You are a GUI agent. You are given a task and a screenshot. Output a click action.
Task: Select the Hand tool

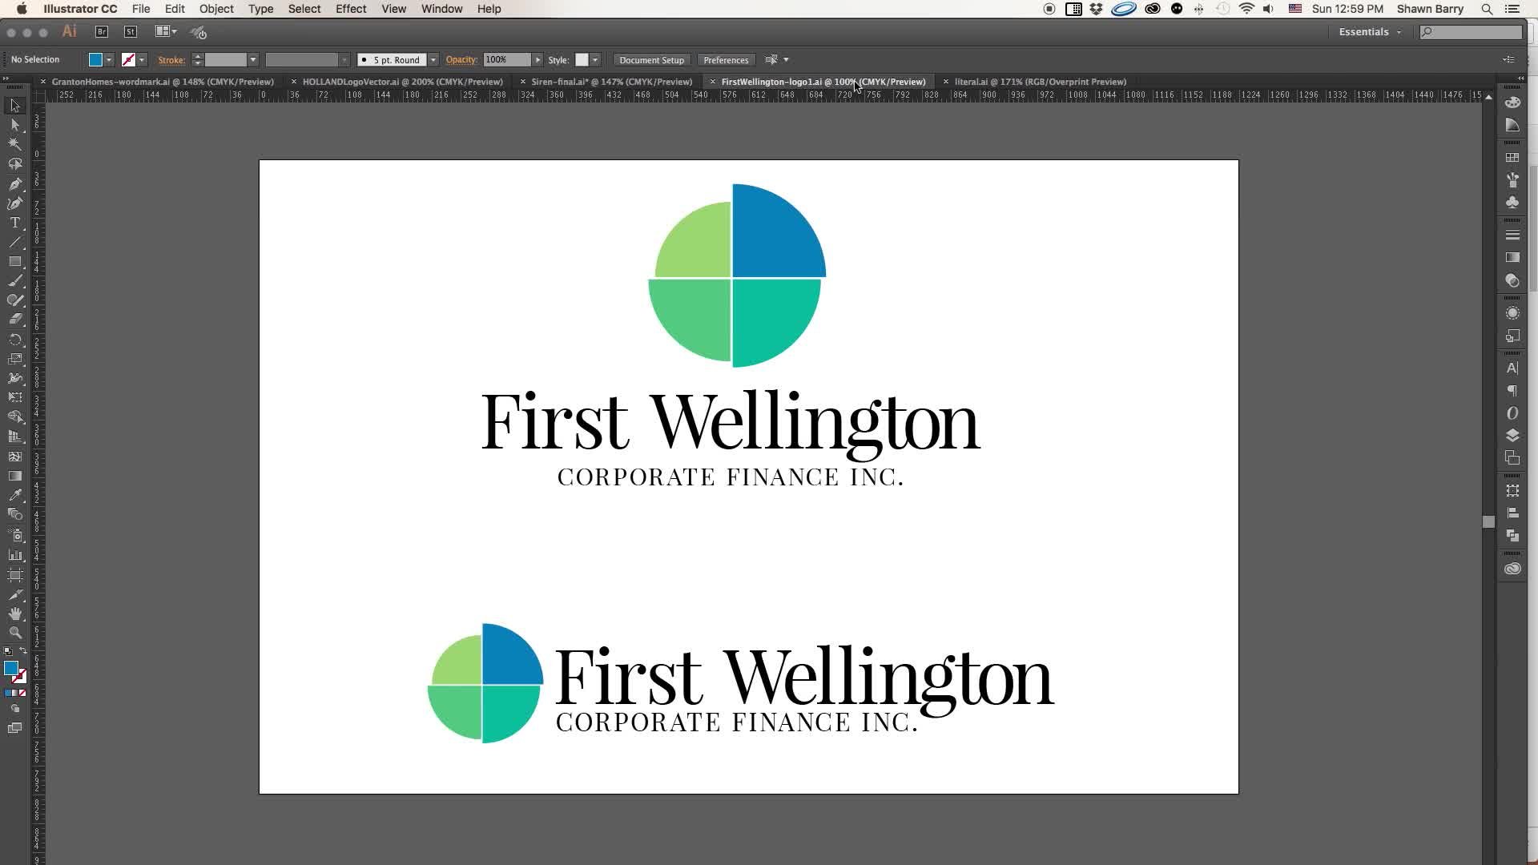coord(14,614)
